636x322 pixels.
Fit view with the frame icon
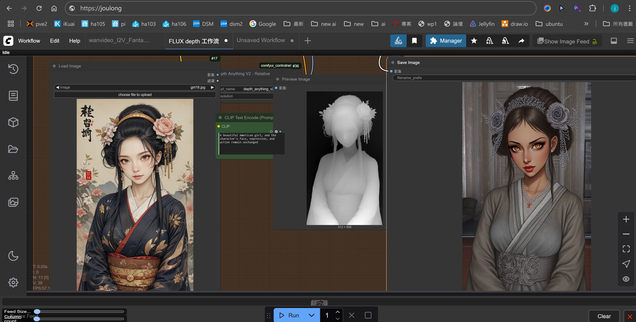pos(626,249)
